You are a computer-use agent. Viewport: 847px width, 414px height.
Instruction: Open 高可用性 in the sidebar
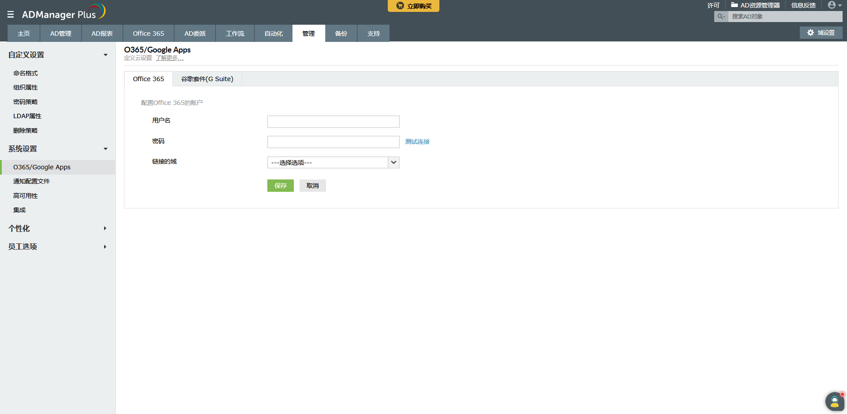tap(26, 196)
